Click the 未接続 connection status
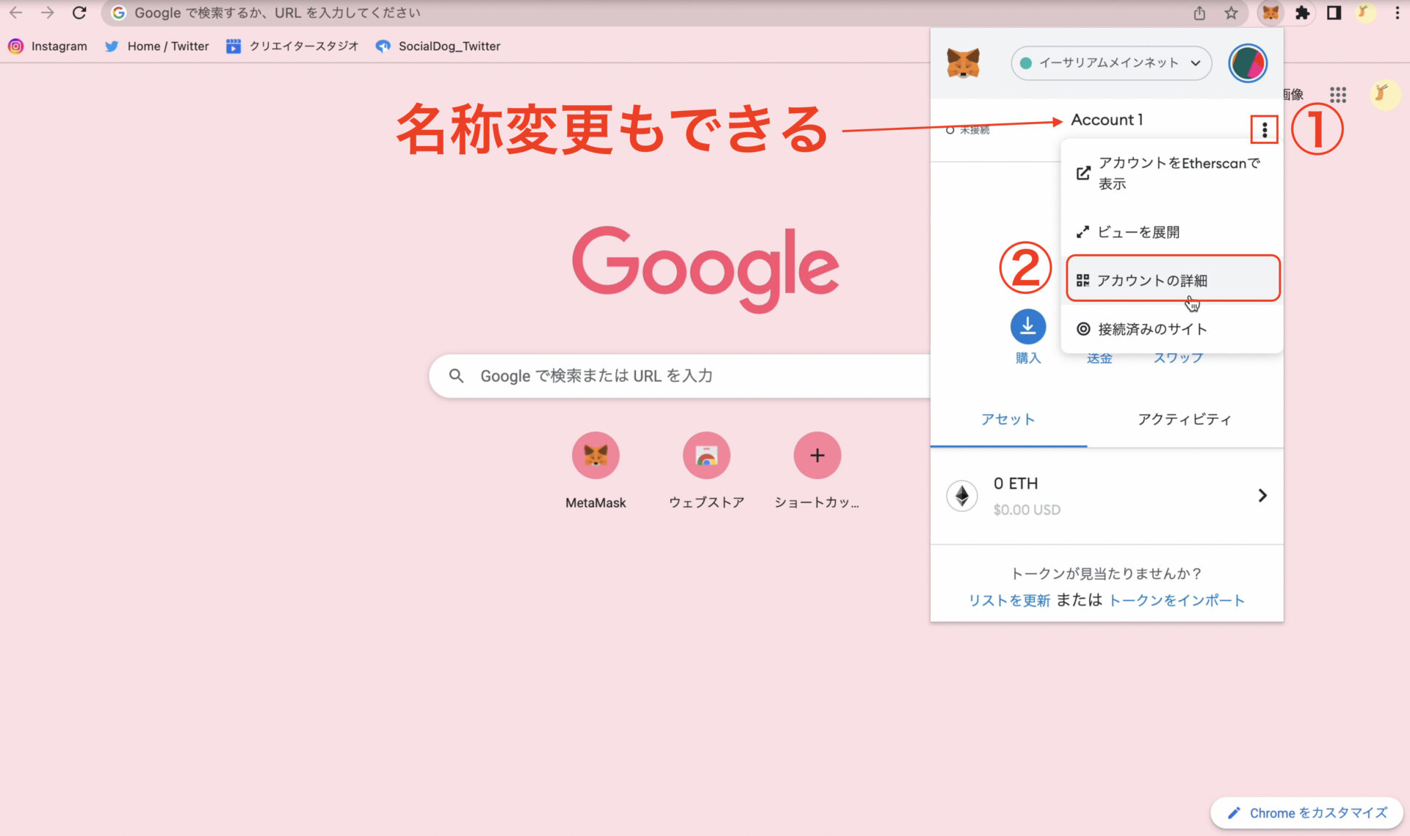This screenshot has height=836, width=1410. [968, 130]
